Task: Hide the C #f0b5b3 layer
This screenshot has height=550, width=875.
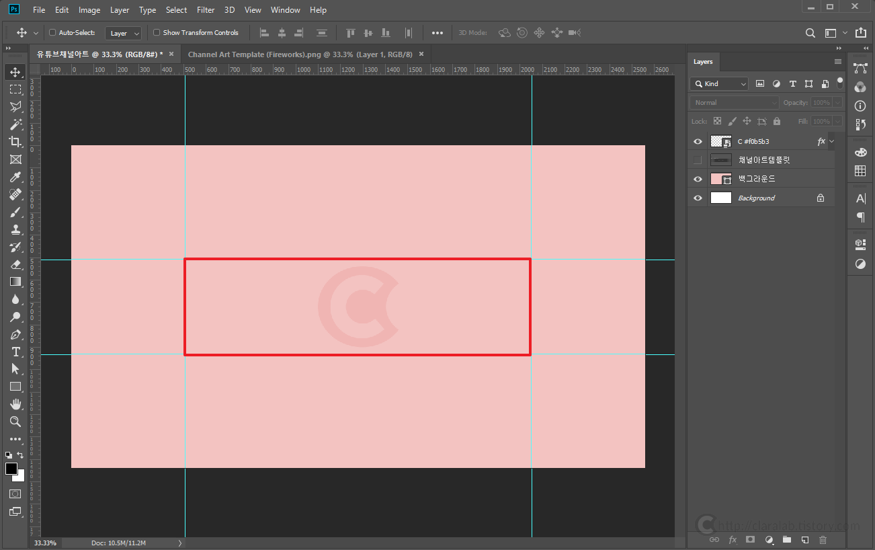Action: (698, 142)
